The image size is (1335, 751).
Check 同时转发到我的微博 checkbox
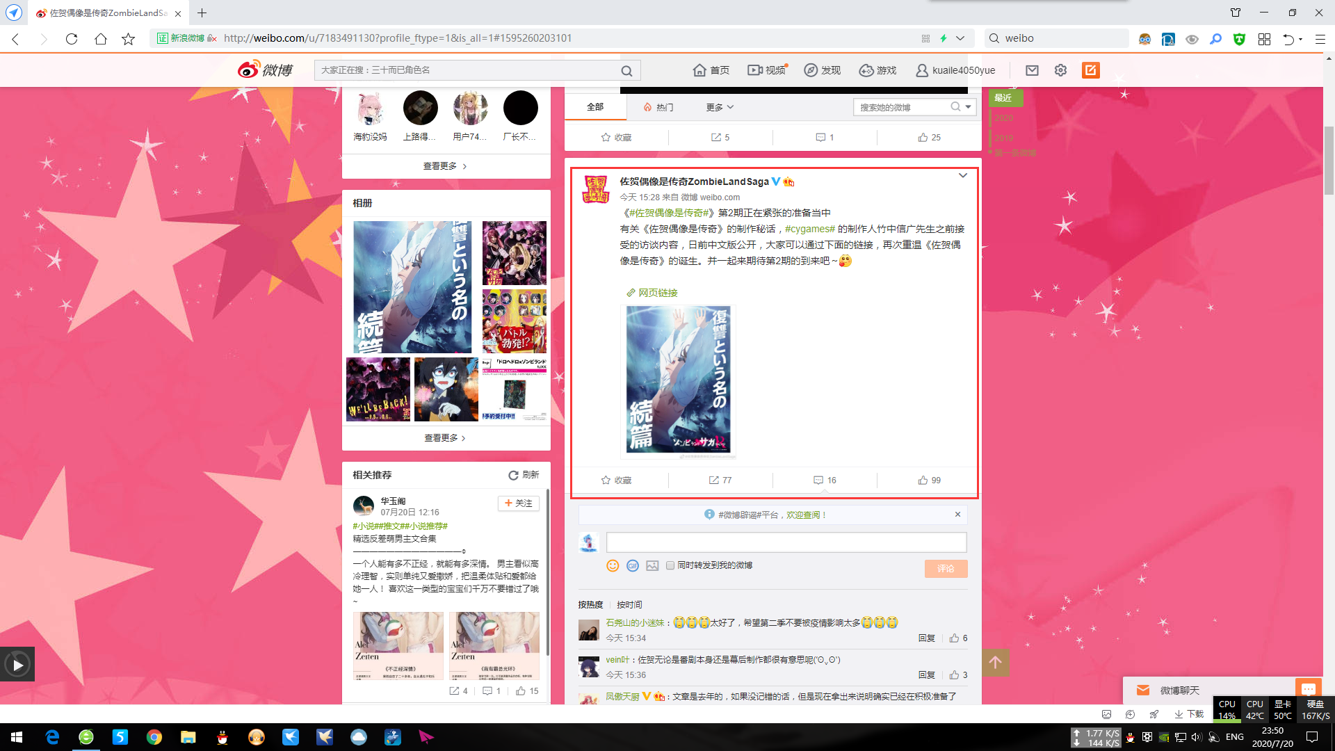click(x=670, y=565)
